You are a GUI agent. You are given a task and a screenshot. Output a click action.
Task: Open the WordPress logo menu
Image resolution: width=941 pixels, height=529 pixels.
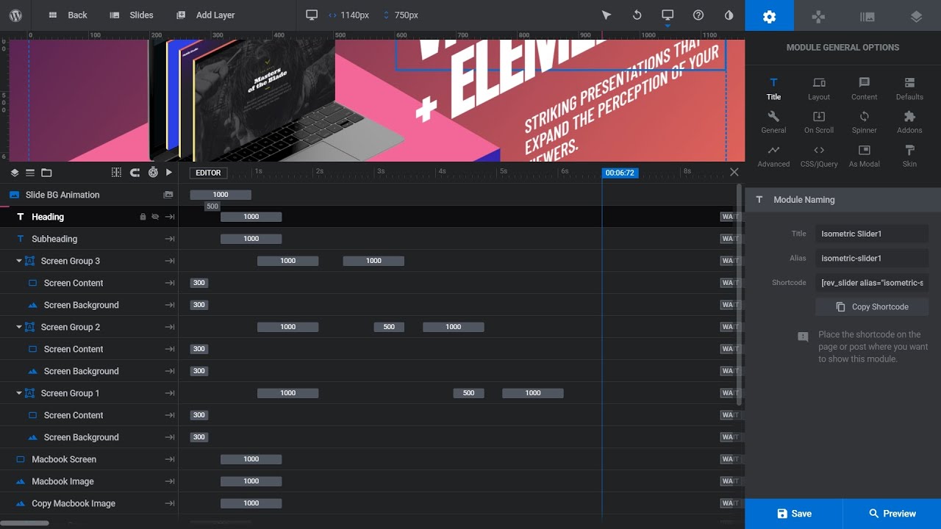(15, 15)
